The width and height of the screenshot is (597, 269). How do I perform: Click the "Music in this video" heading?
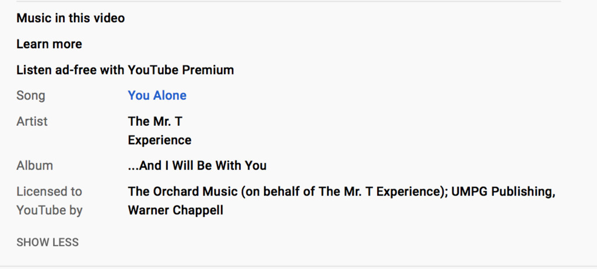71,18
